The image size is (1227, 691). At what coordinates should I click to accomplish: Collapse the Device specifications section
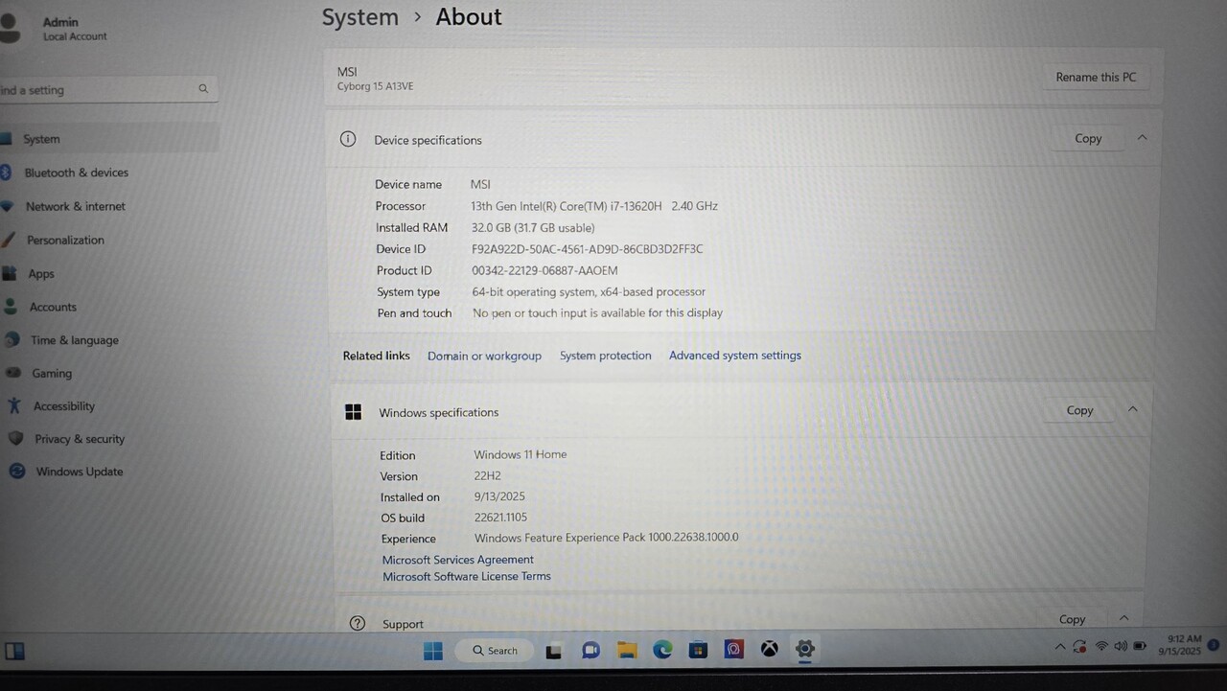tap(1142, 138)
